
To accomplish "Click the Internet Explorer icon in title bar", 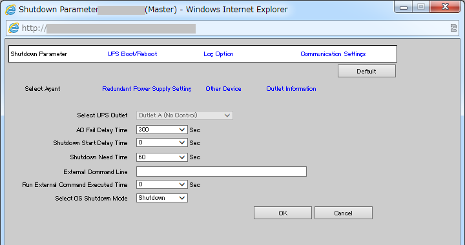I will coord(10,10).
